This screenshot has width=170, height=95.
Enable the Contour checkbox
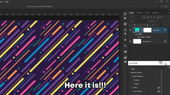click(x=133, y=80)
